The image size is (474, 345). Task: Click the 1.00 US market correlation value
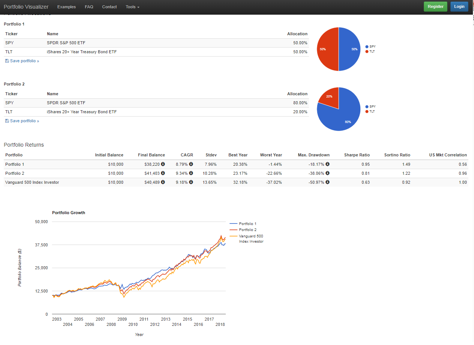(x=463, y=182)
